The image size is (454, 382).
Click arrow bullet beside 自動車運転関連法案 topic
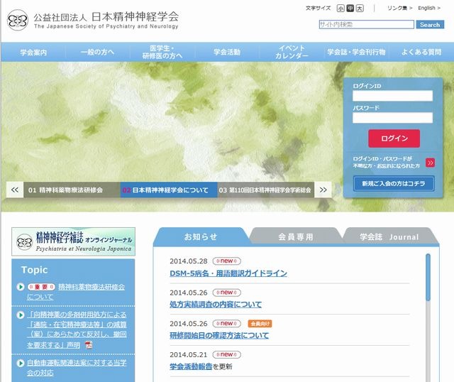(x=21, y=363)
